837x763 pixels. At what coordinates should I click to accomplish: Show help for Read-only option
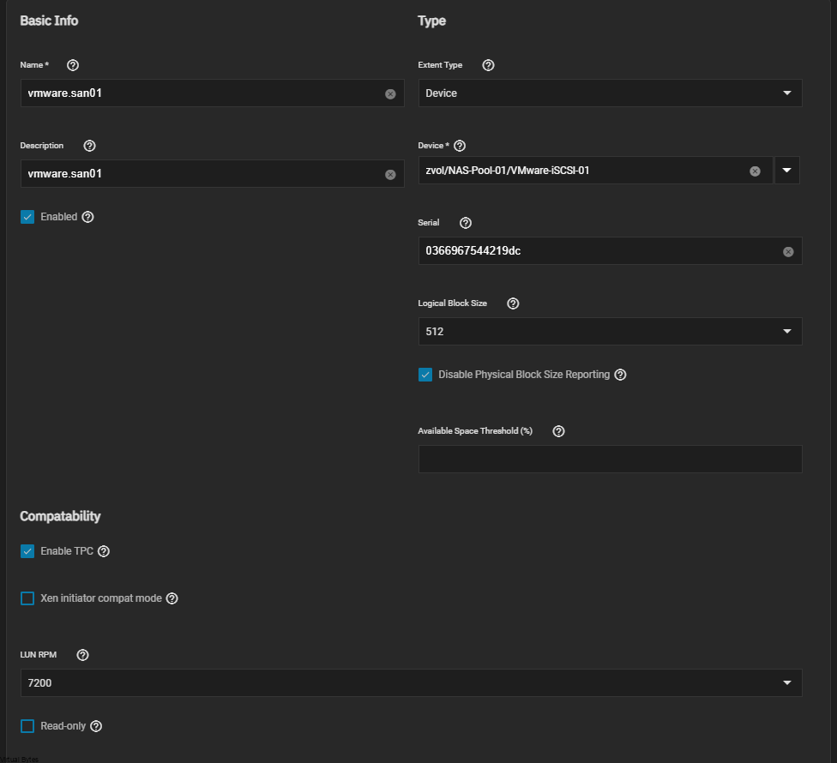click(x=96, y=726)
